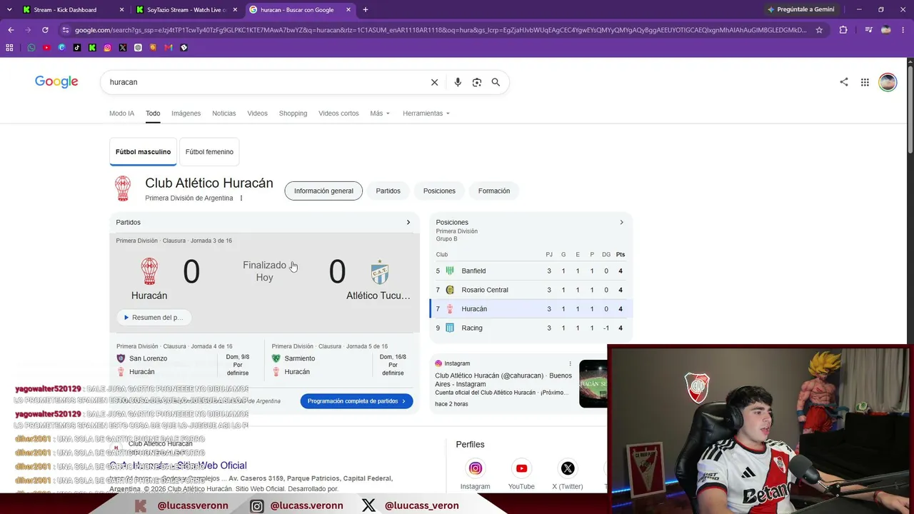Select the Shopping search tab
The image size is (914, 514).
coord(293,114)
